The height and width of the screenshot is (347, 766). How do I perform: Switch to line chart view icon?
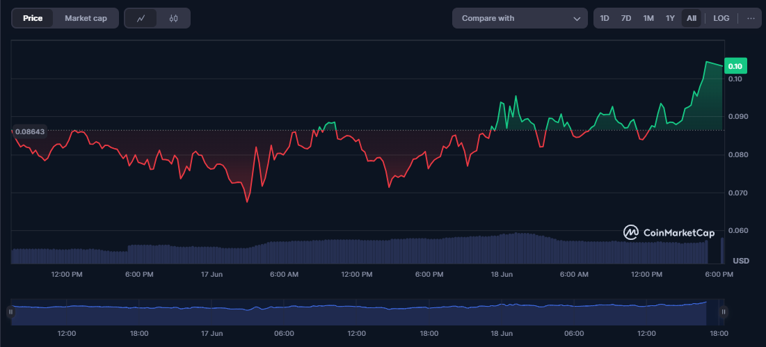[x=141, y=18]
